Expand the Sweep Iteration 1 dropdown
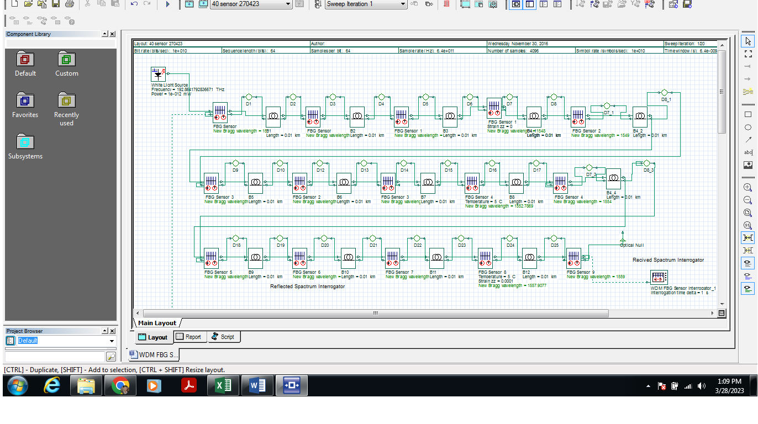The height and width of the screenshot is (424, 758). pyautogui.click(x=403, y=4)
